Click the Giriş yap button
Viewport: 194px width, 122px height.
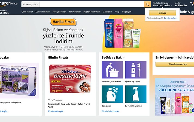(162, 13)
